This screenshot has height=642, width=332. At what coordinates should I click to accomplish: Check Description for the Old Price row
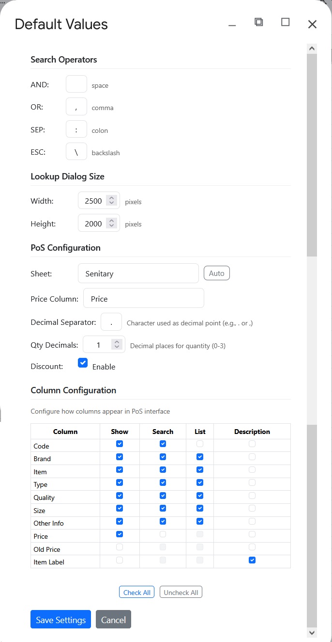[x=252, y=547]
